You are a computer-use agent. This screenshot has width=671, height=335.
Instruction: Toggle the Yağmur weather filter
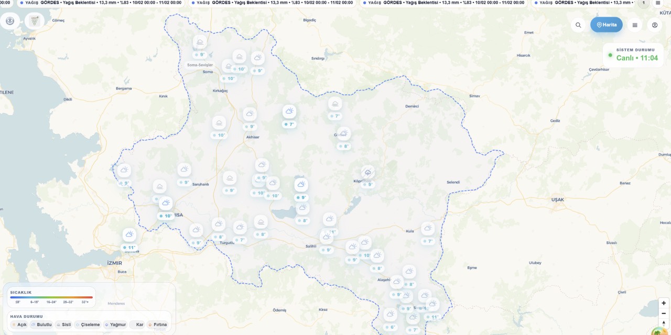tap(116, 325)
